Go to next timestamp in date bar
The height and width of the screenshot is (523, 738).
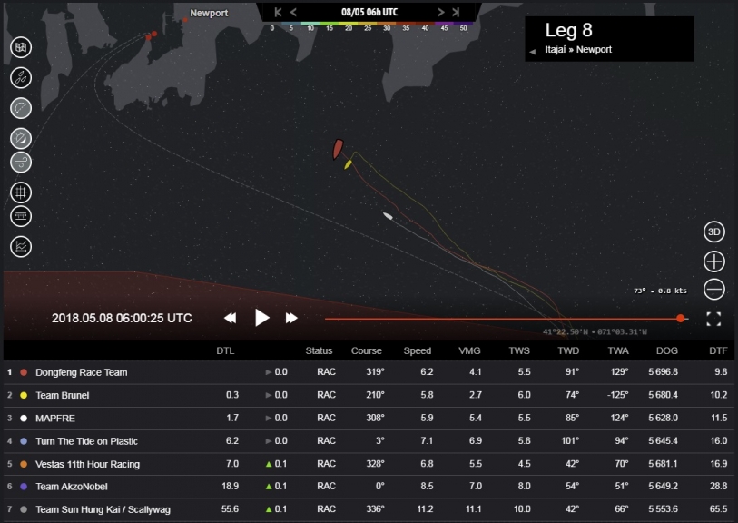pos(440,12)
